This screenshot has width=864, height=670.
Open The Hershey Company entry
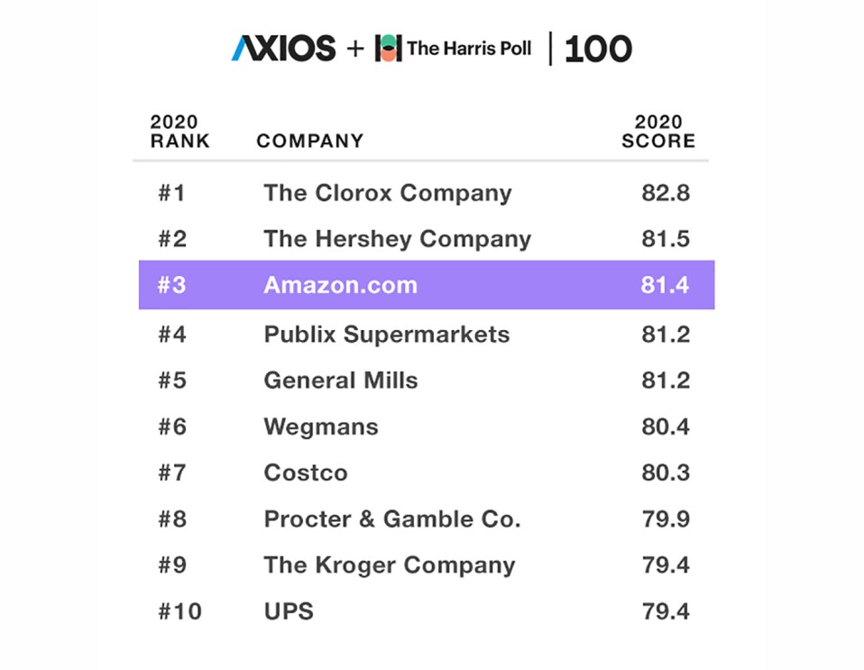pyautogui.click(x=397, y=239)
